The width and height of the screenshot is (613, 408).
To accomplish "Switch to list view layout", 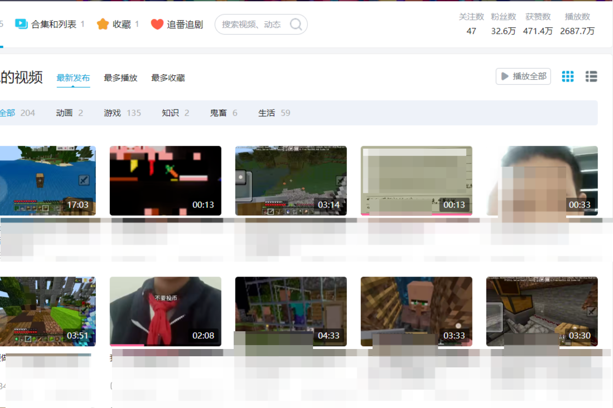I will click(x=591, y=77).
